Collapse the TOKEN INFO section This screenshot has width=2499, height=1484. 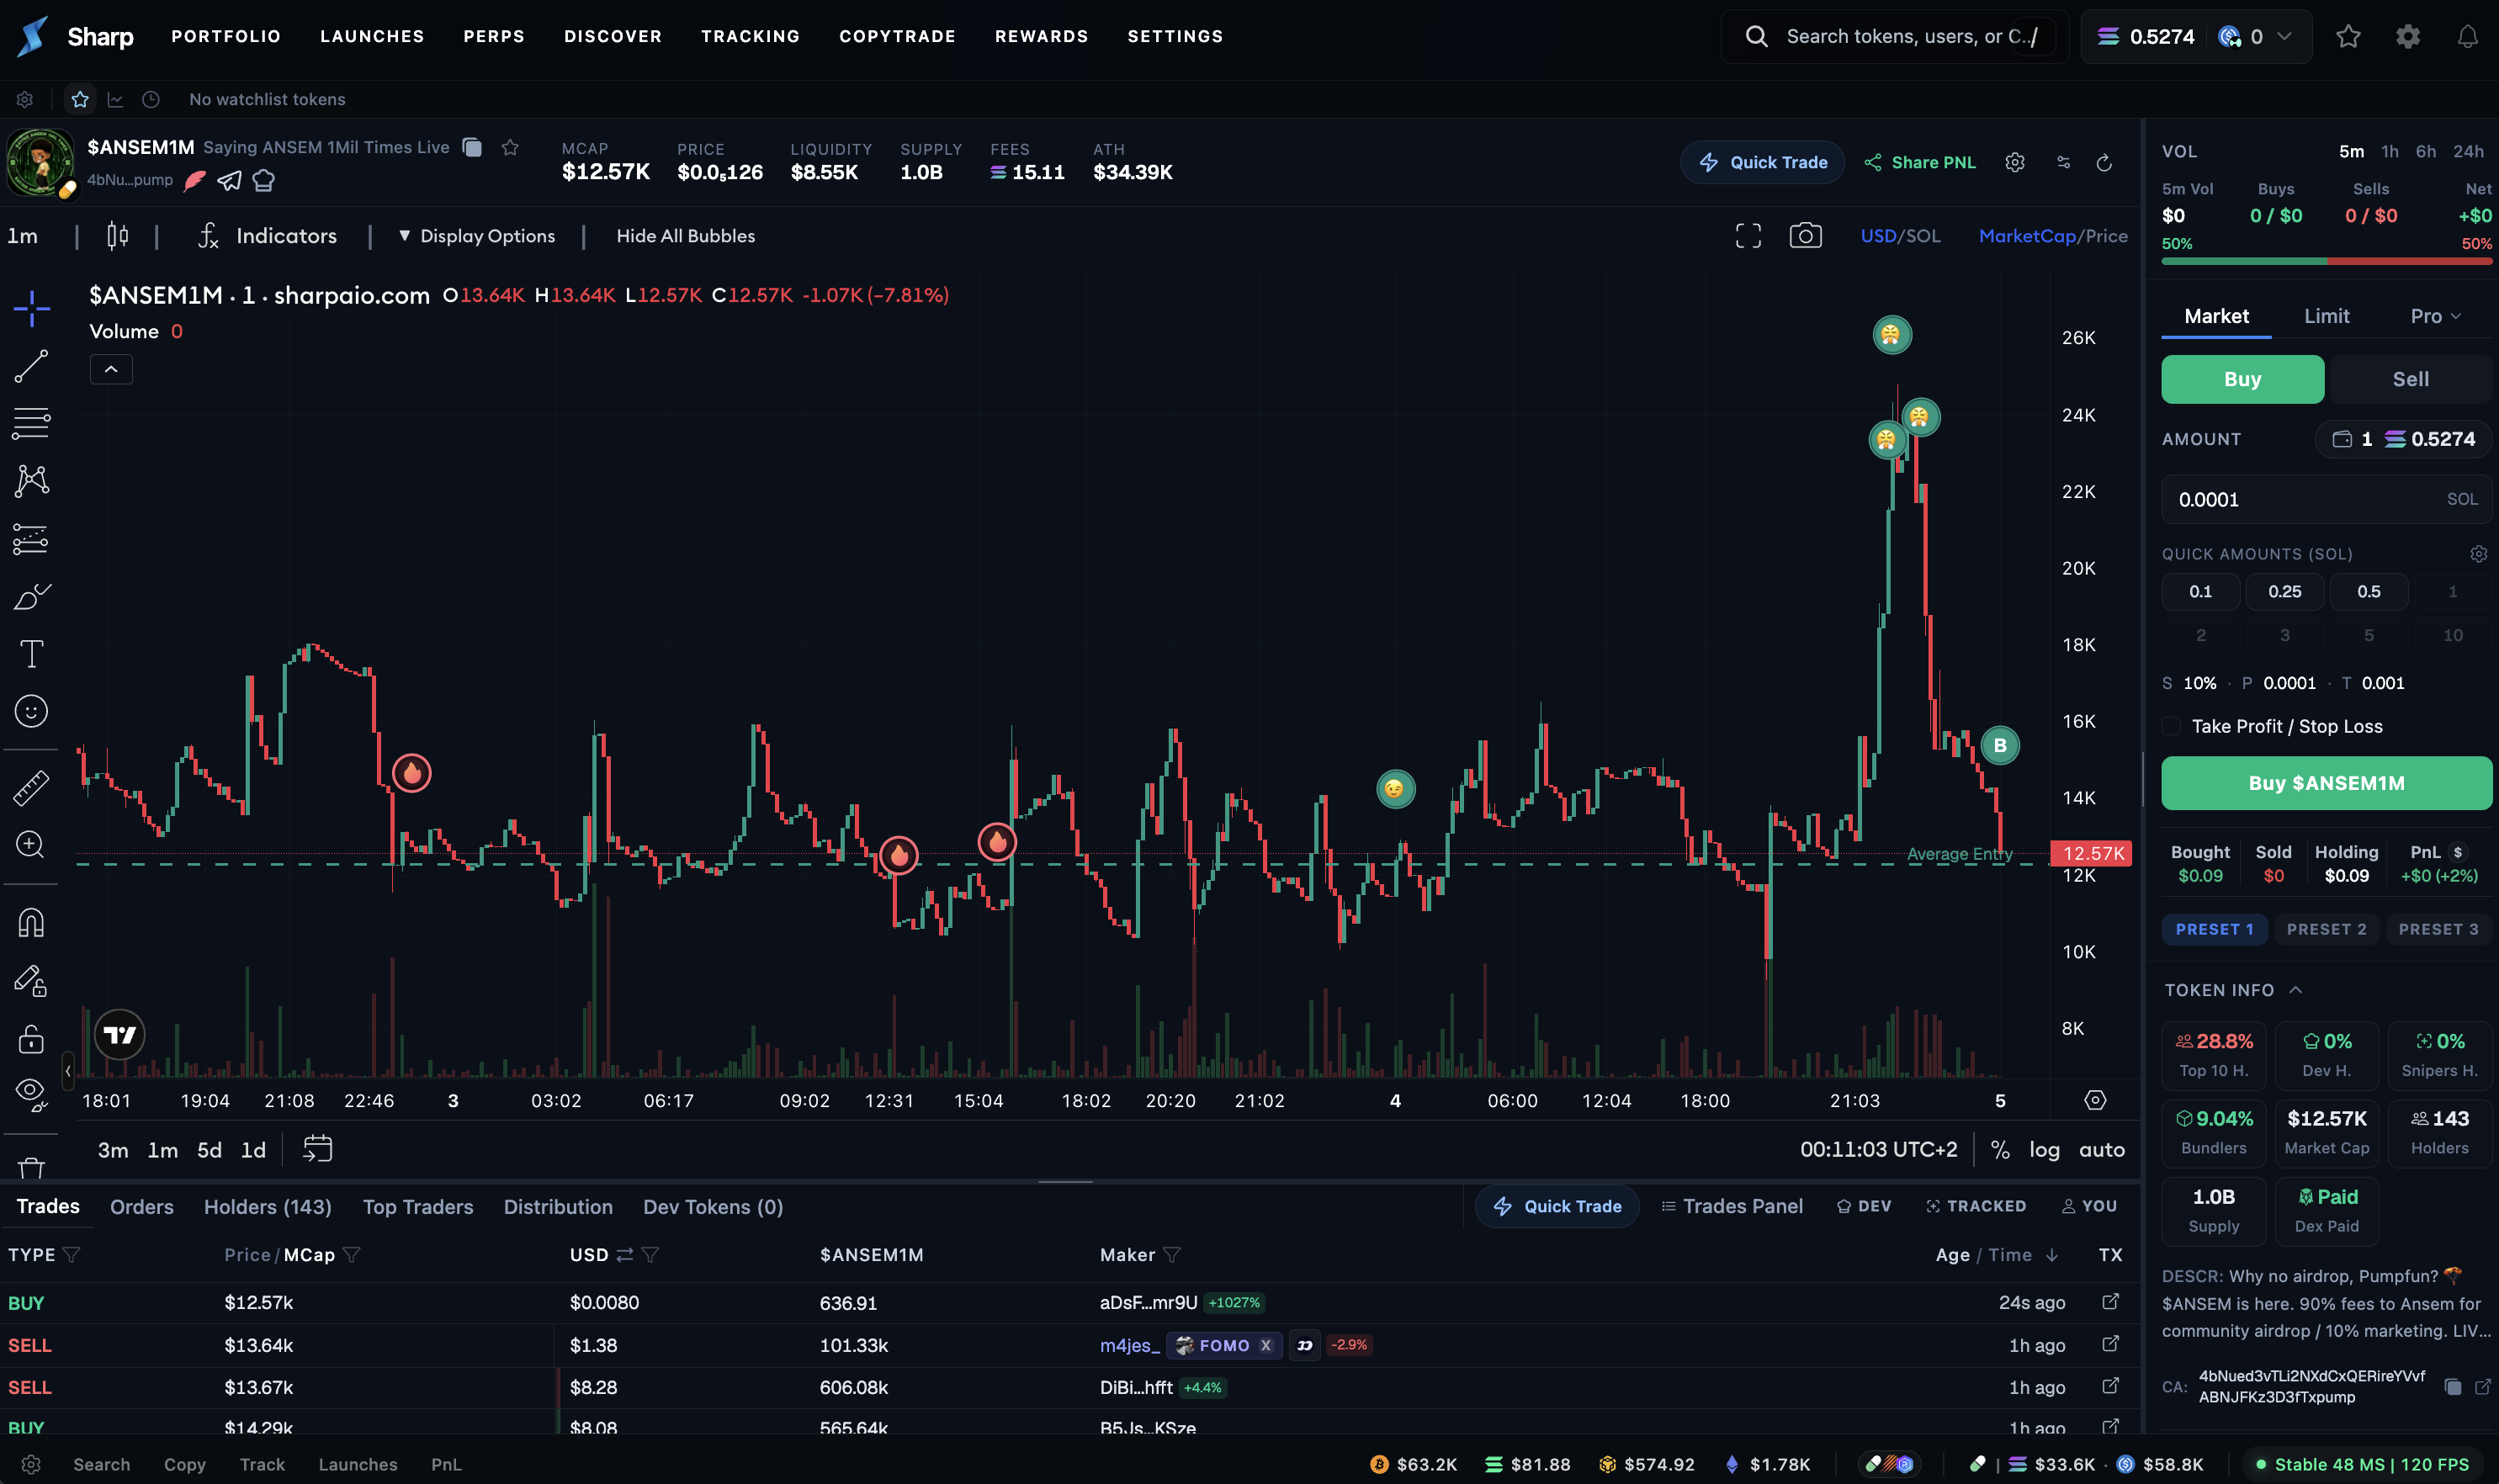point(2295,990)
